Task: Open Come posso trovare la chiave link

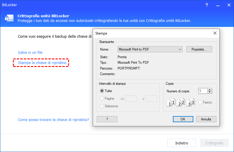Action: [x=53, y=120]
